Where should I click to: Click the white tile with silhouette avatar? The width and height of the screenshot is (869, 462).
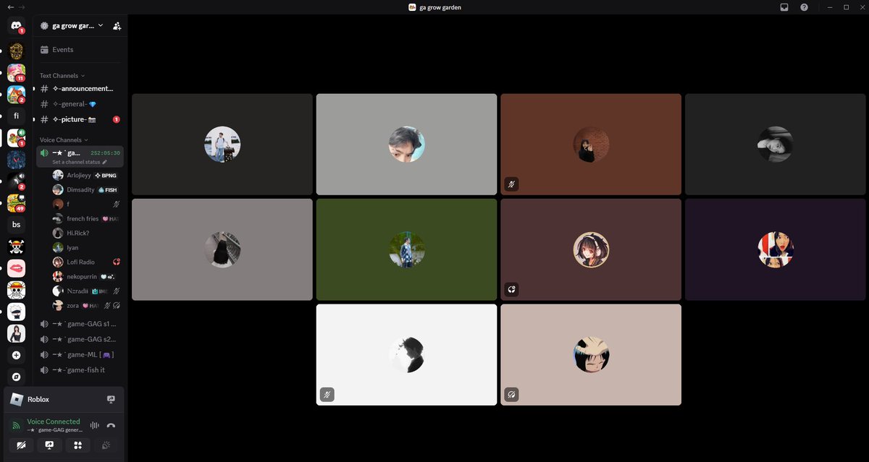click(x=406, y=354)
